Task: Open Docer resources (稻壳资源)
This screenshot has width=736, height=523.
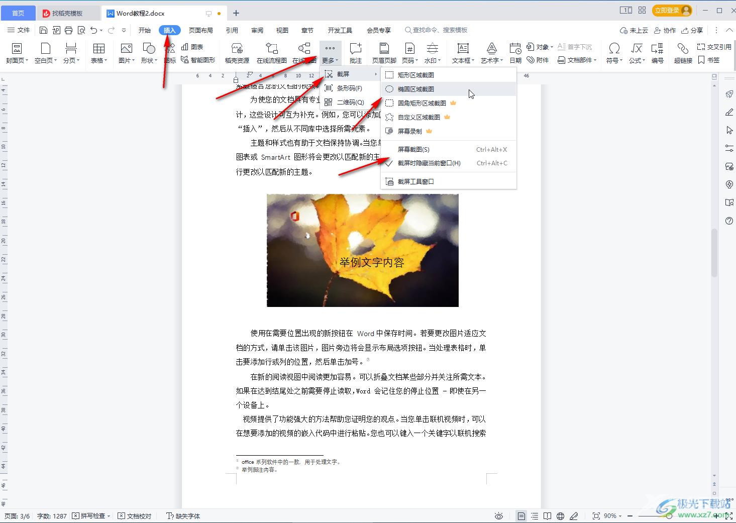Action: (x=237, y=53)
